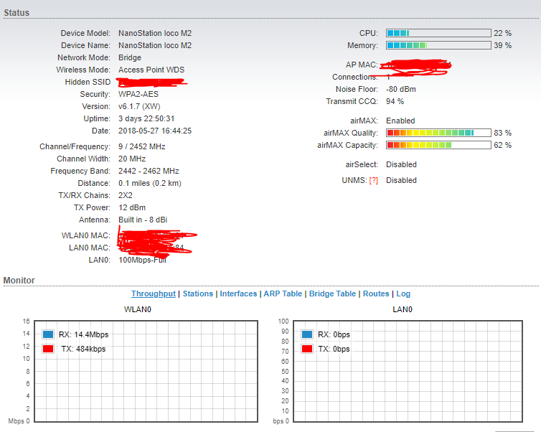Click the Monitor section heading
The height and width of the screenshot is (432, 541).
[19, 281]
